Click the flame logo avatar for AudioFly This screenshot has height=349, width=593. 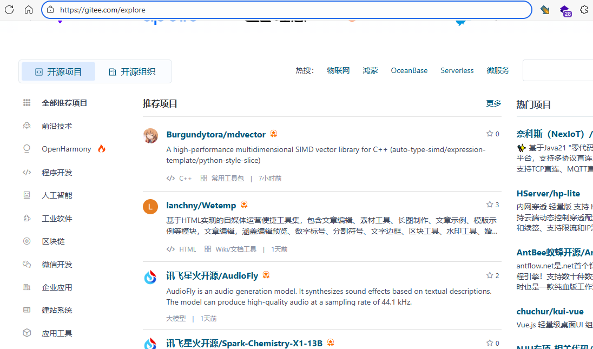(150, 277)
